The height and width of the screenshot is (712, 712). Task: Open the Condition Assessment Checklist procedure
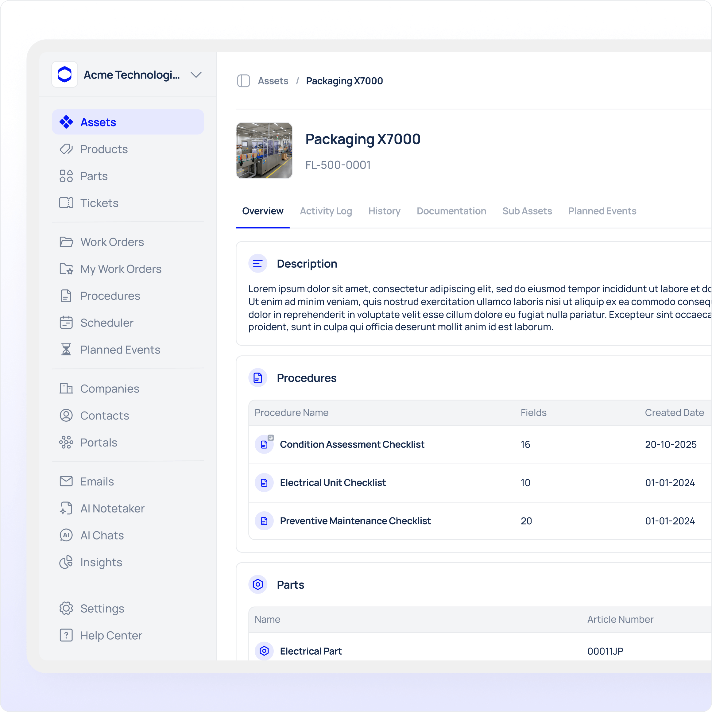(352, 444)
